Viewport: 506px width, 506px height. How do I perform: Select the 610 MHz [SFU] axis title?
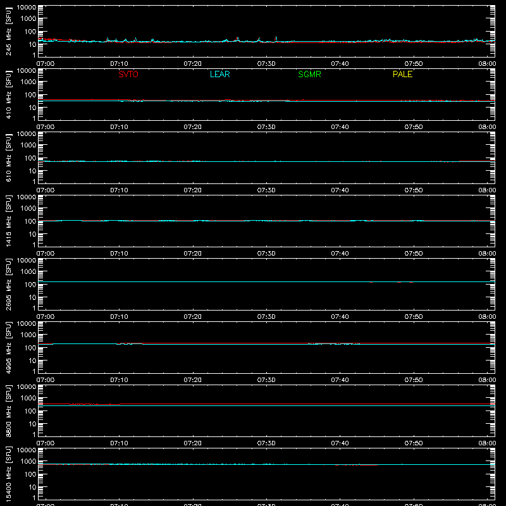pyautogui.click(x=8, y=157)
